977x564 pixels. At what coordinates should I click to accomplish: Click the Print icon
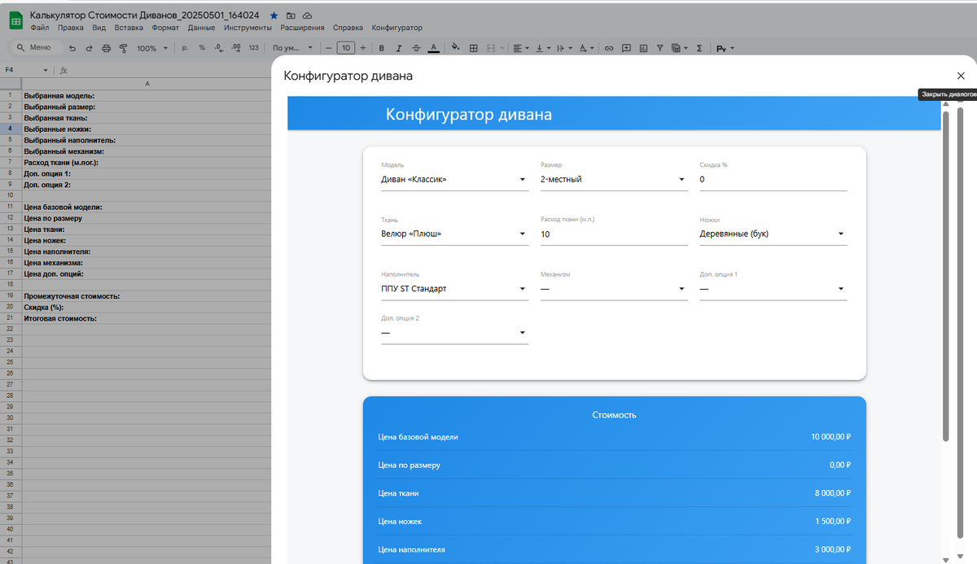tap(107, 48)
